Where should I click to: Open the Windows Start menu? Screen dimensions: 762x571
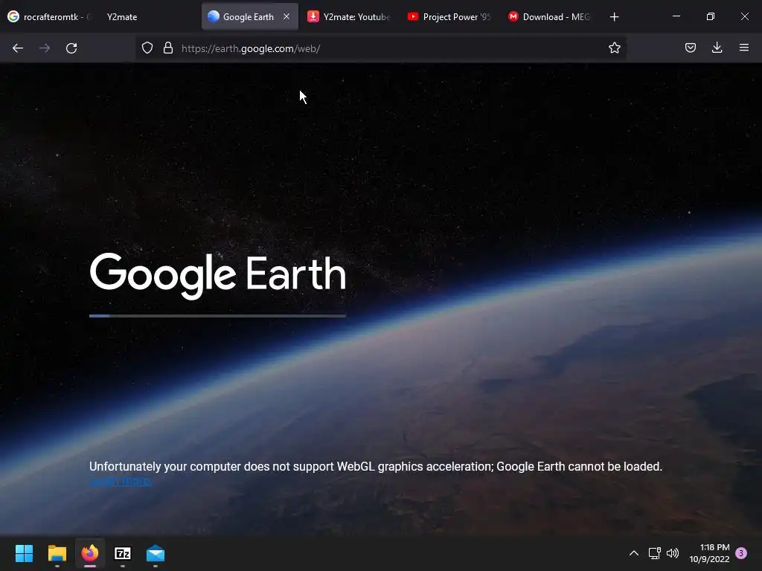pyautogui.click(x=24, y=553)
